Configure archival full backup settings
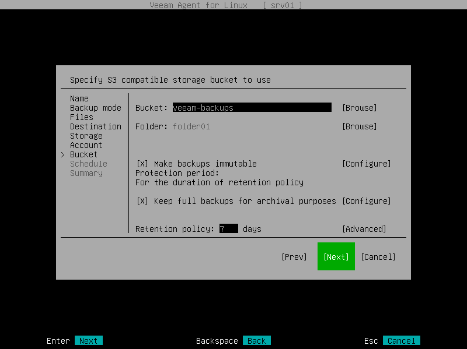This screenshot has width=467, height=349. pyautogui.click(x=367, y=201)
